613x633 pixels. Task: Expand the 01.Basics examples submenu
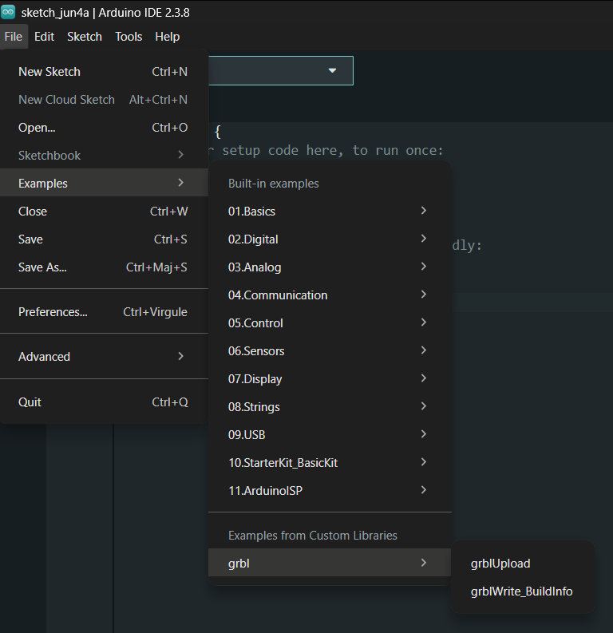click(x=330, y=212)
